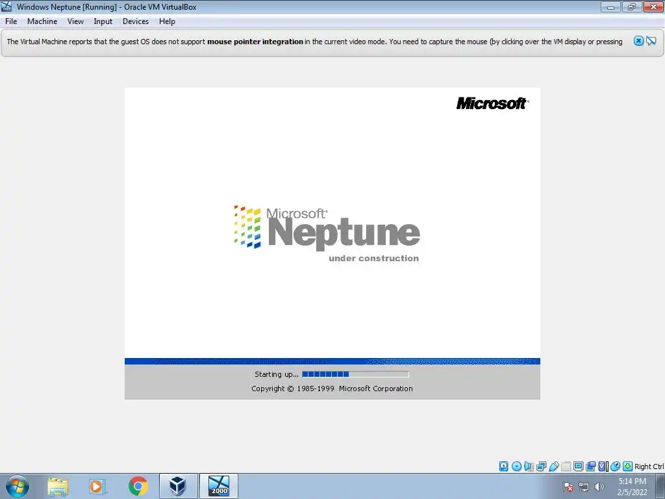Open the Action Center flag tray icon
Viewport: 665px width, 499px height.
[568, 487]
